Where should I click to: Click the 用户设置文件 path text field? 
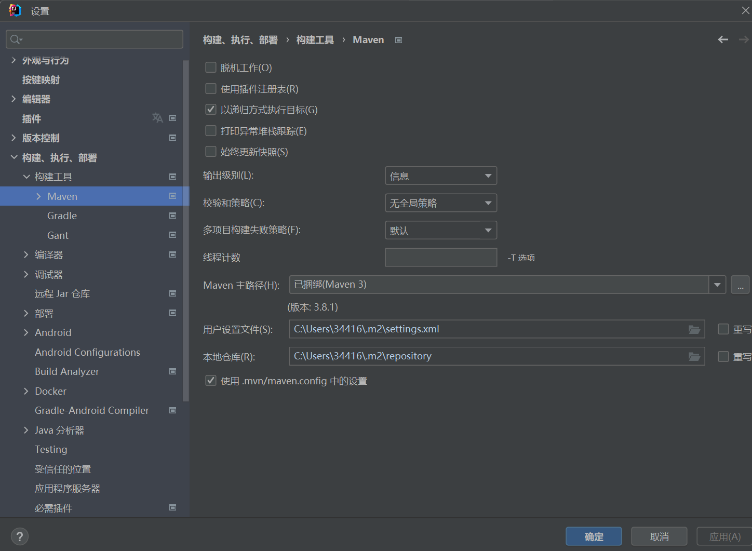pos(497,329)
